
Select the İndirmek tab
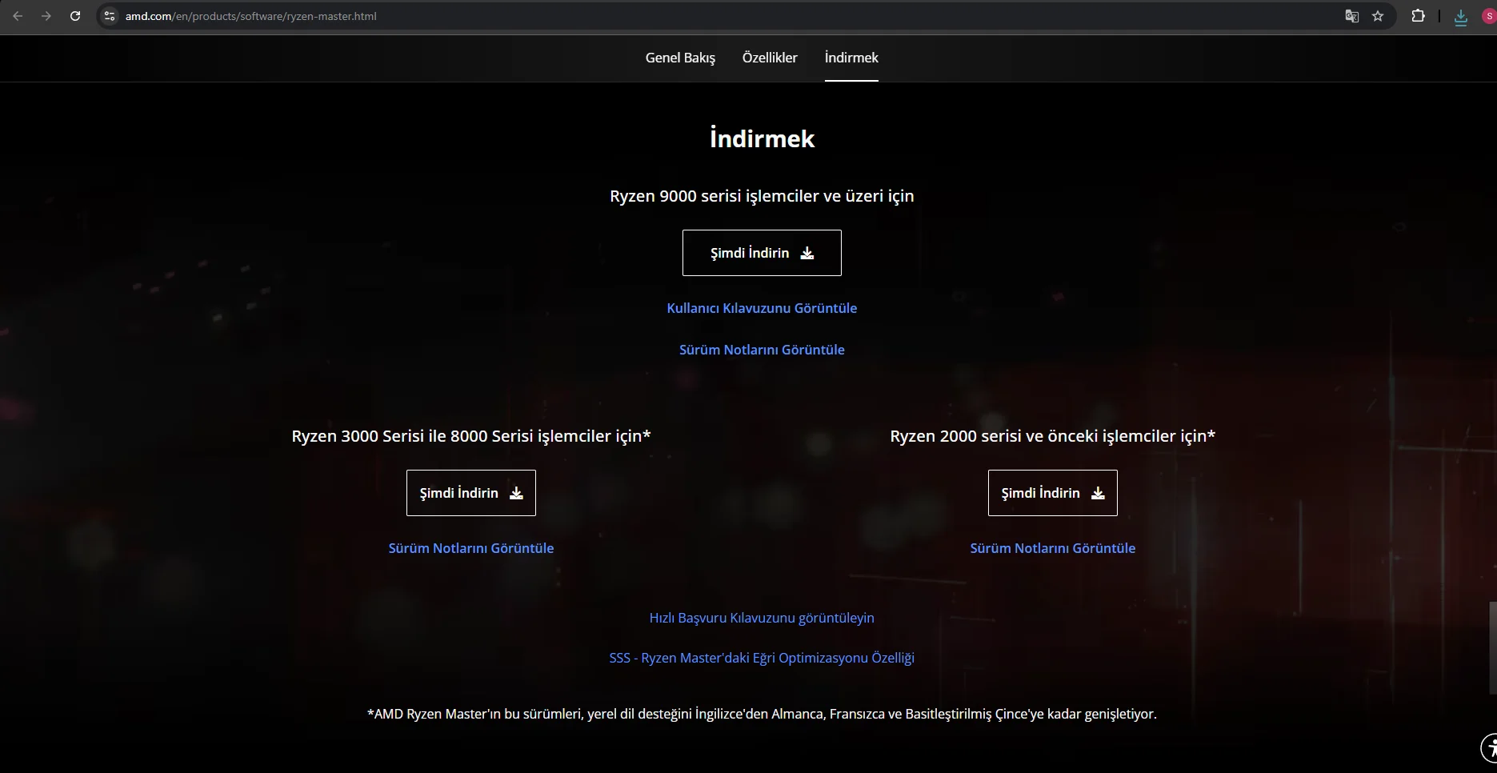851,58
